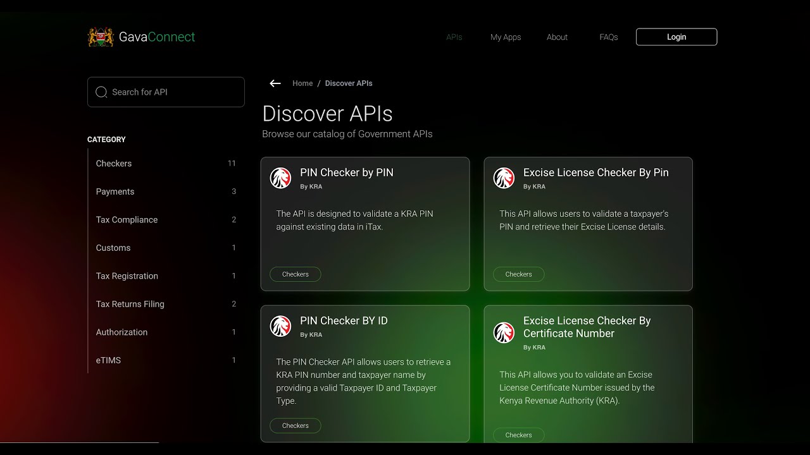Image resolution: width=810 pixels, height=455 pixels.
Task: Click Discover APIs breadcrumb
Action: tap(349, 83)
